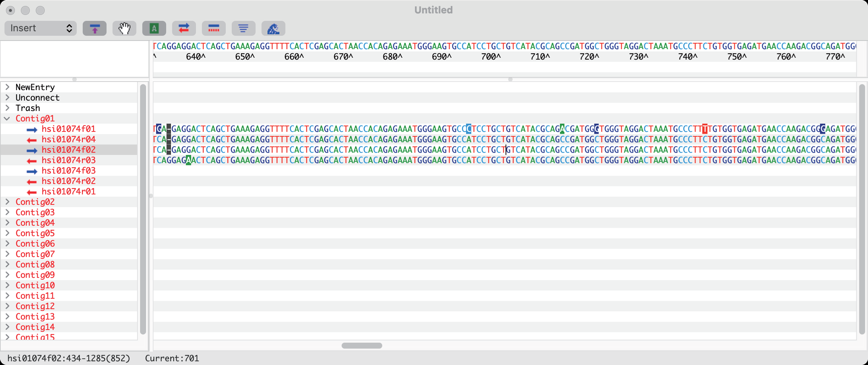This screenshot has height=365, width=868.
Task: Click ruler position 650 marker
Action: pyautogui.click(x=245, y=57)
